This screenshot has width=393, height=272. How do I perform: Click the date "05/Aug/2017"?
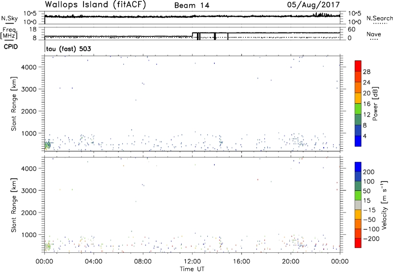click(x=313, y=4)
